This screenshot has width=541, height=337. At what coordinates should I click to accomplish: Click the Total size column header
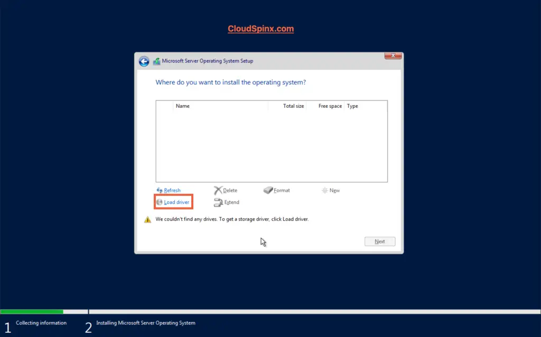point(294,106)
